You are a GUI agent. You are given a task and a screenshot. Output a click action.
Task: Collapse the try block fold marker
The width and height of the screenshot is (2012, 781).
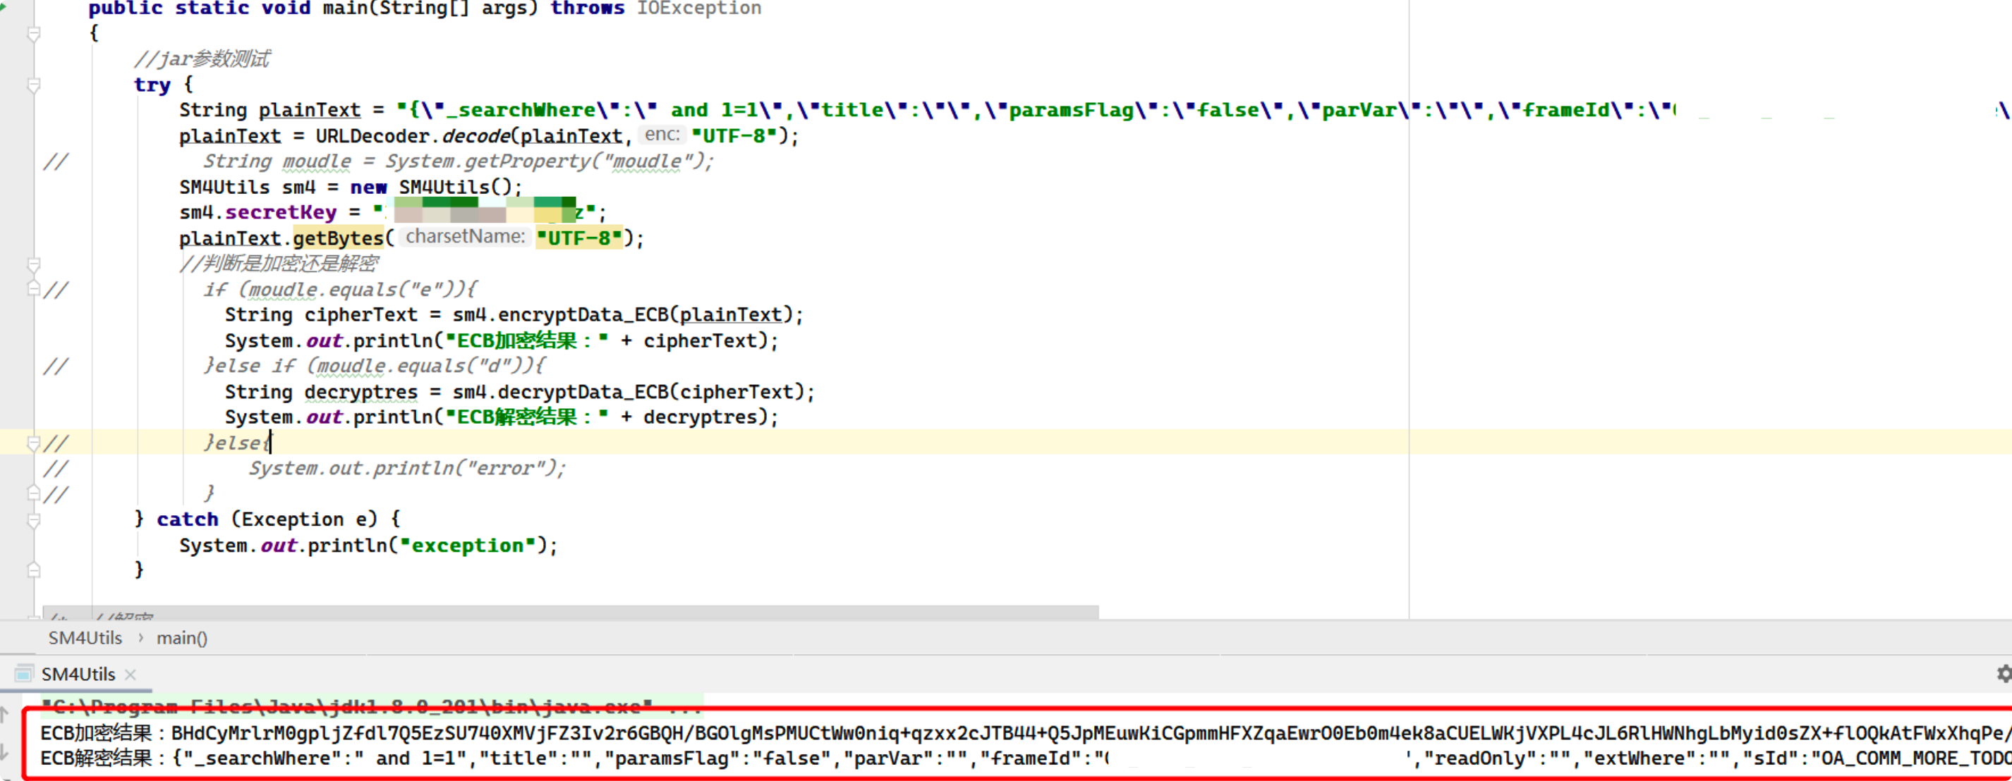[x=34, y=85]
